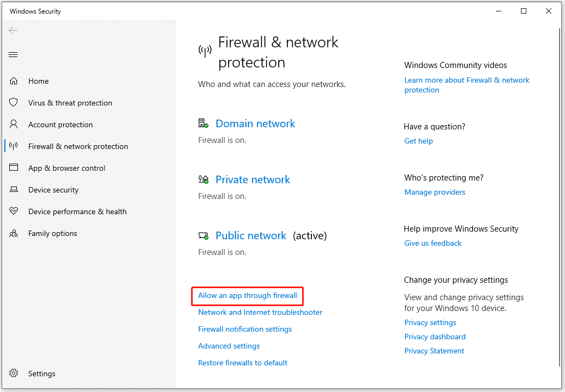Click the Virus & threat protection shield icon
The image size is (565, 392).
pos(14,103)
